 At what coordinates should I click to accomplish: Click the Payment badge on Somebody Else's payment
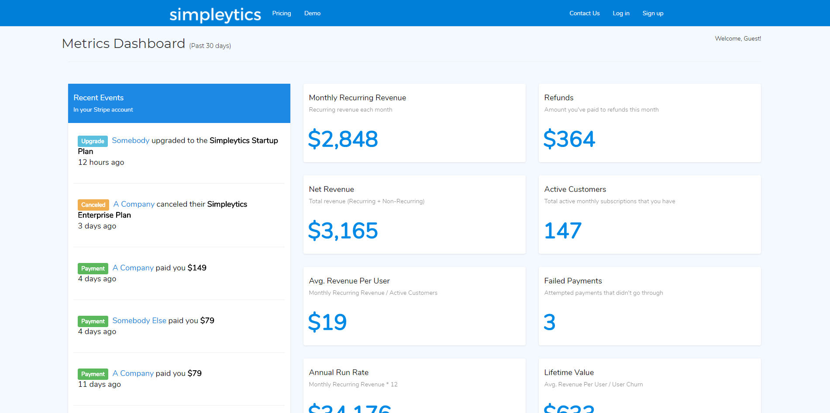click(x=93, y=321)
